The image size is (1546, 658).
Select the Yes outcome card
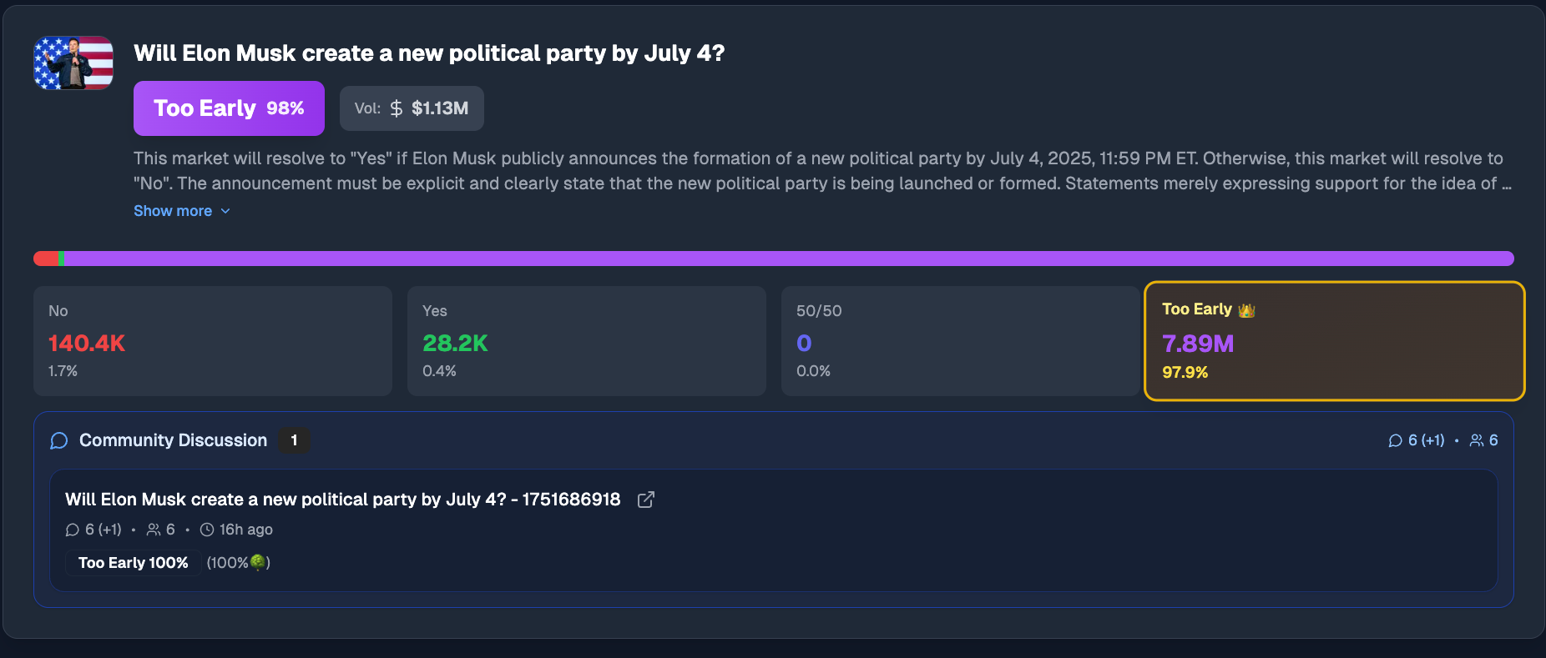pyautogui.click(x=586, y=341)
